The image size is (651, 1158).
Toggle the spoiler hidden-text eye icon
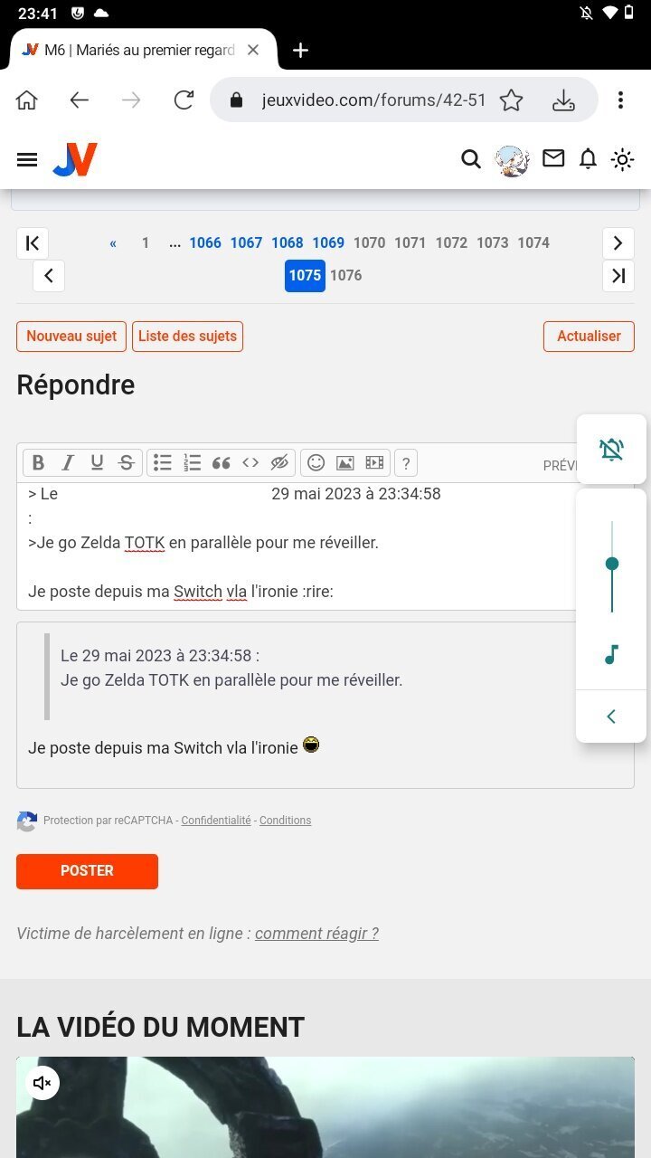tap(279, 463)
